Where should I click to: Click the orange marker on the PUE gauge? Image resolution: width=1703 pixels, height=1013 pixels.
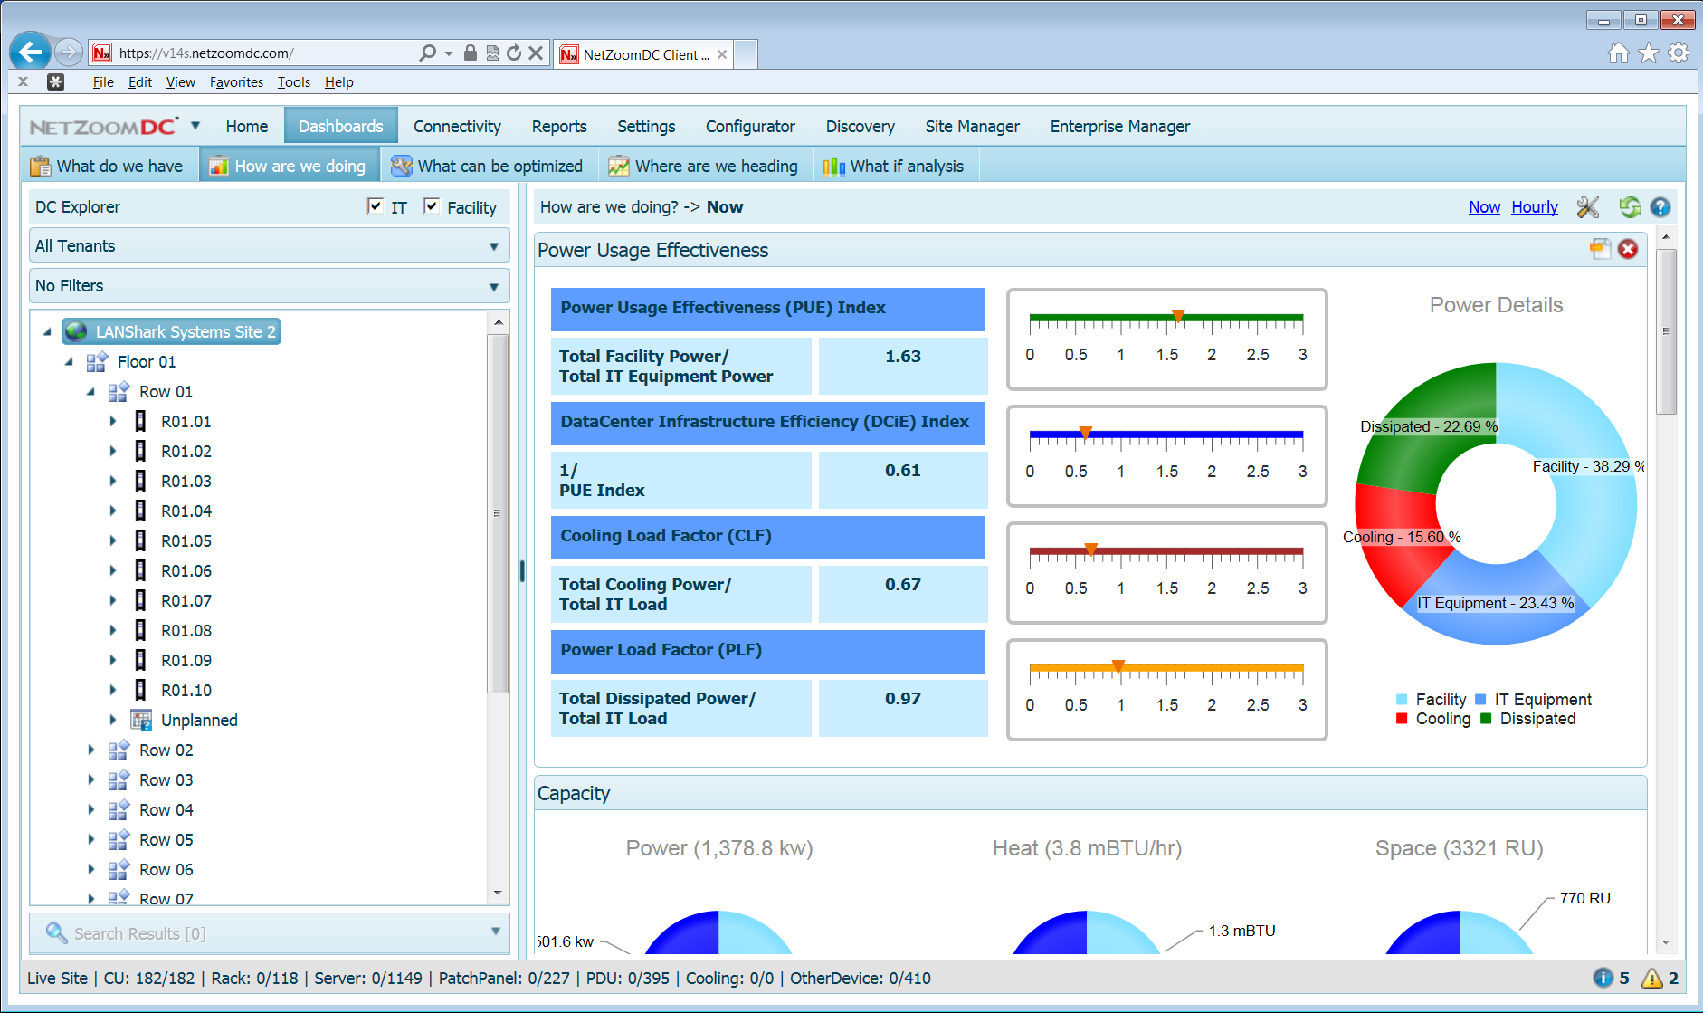[1178, 316]
